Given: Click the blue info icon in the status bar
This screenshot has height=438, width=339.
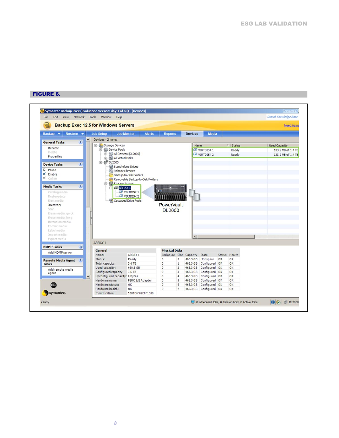Looking at the screenshot, I should [273, 302].
